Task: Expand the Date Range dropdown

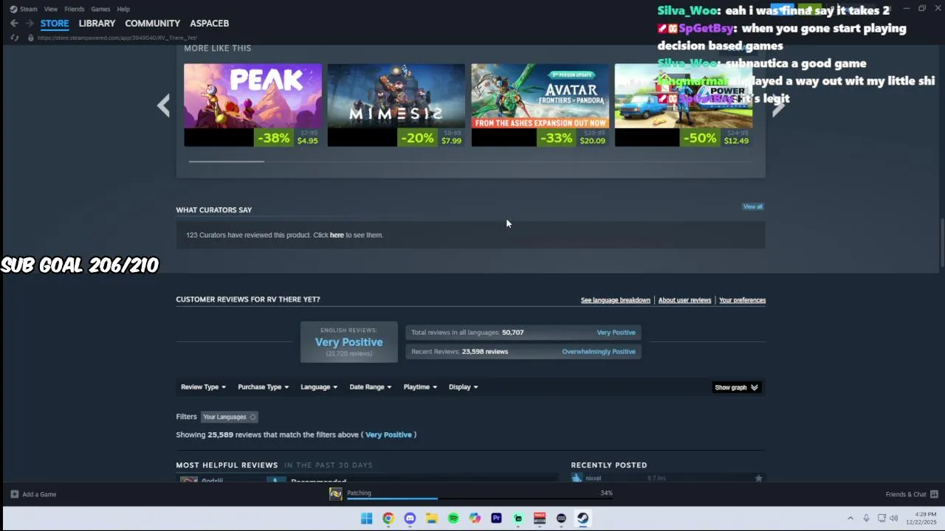Action: click(371, 387)
